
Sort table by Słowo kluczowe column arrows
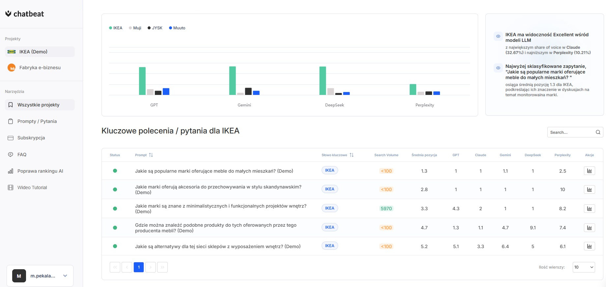tap(352, 155)
